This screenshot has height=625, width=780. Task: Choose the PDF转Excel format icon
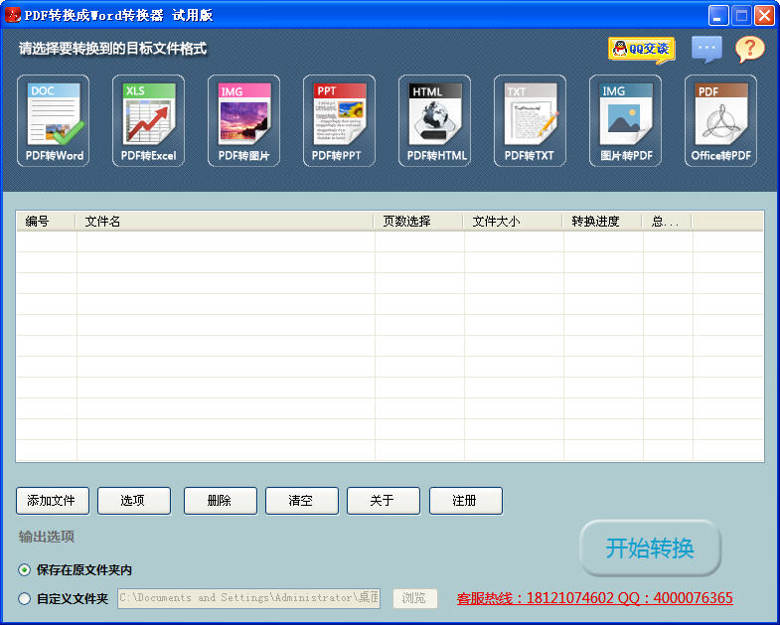149,120
